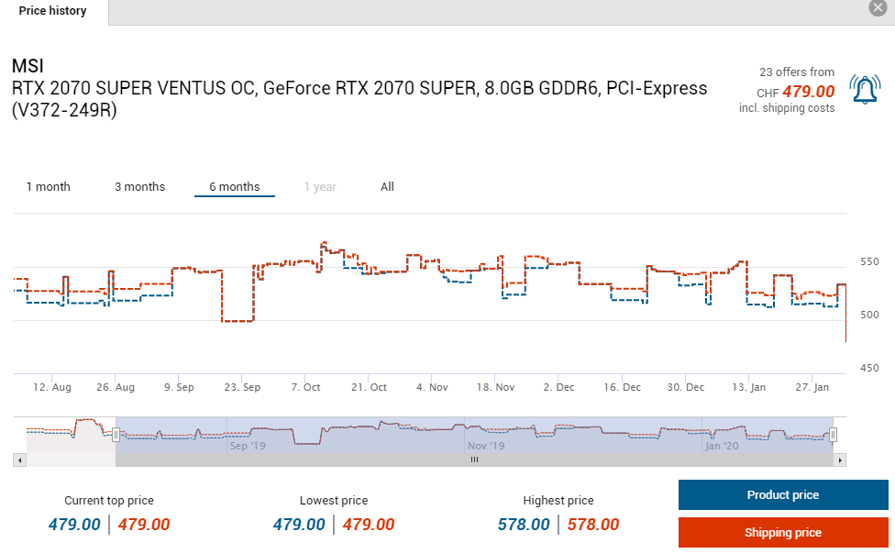
Task: Click the left range handle in navigator
Action: (116, 436)
